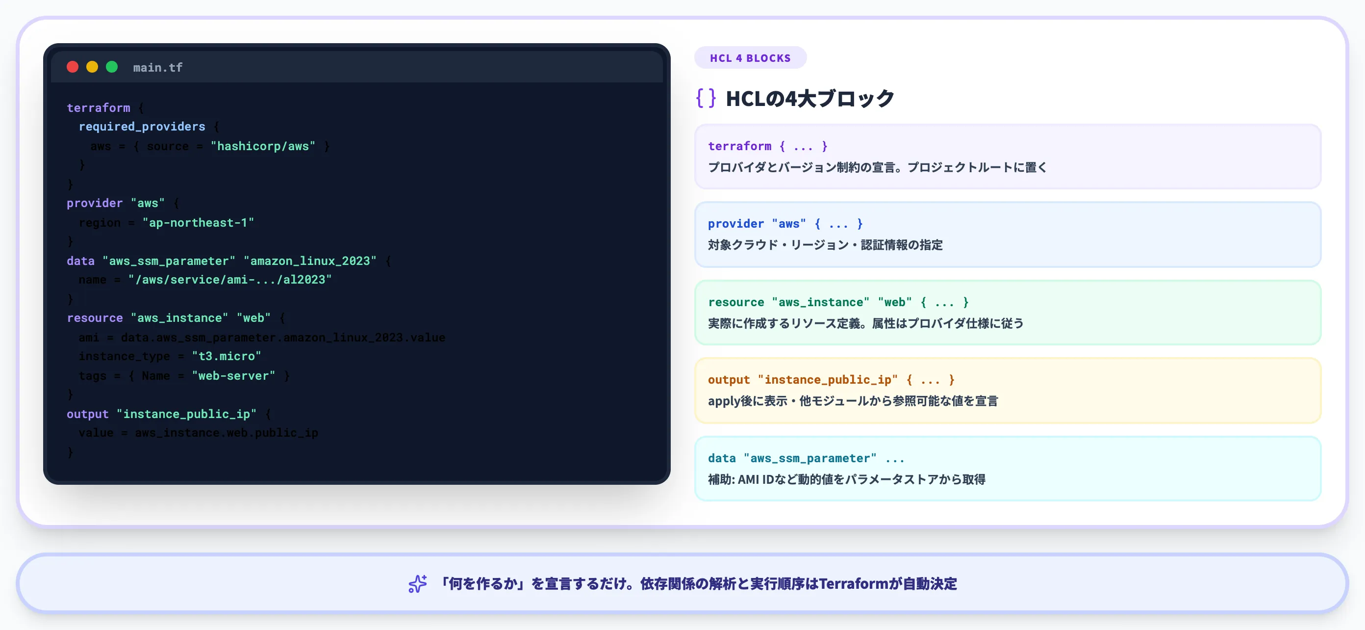
Task: Click the "web-server" tag value
Action: [x=234, y=375]
